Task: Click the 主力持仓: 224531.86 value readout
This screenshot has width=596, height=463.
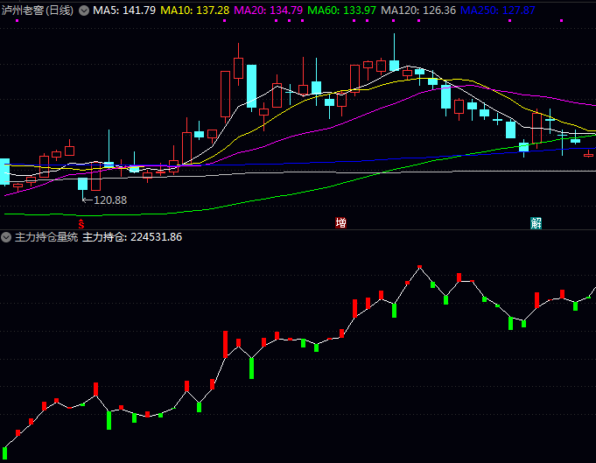Action: pos(132,237)
